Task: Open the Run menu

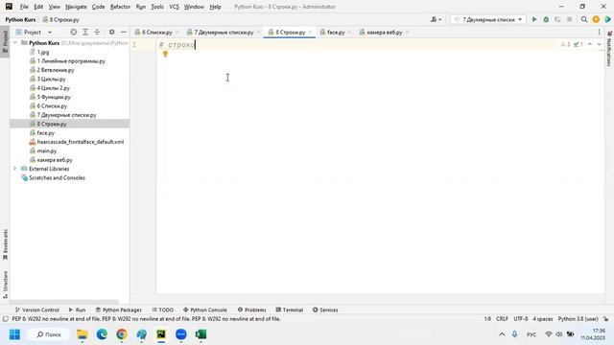Action: tap(141, 7)
